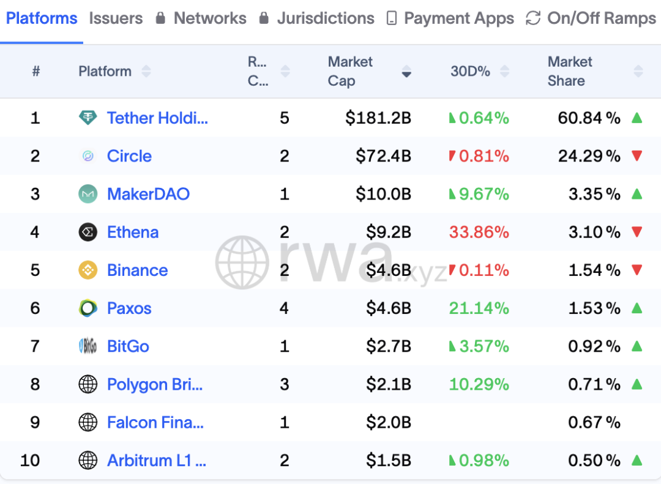Open the Arbitrum L1 platform link
The width and height of the screenshot is (661, 484).
click(157, 461)
